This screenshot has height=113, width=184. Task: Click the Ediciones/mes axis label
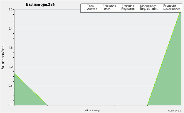(3, 58)
